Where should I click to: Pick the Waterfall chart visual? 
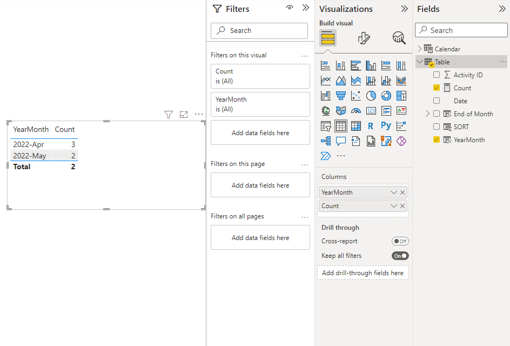326,96
